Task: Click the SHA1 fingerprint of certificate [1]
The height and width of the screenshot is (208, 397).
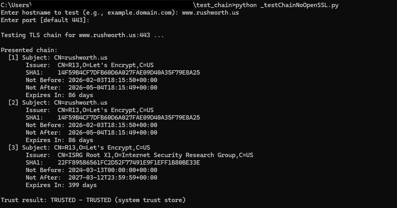Action: (x=129, y=73)
